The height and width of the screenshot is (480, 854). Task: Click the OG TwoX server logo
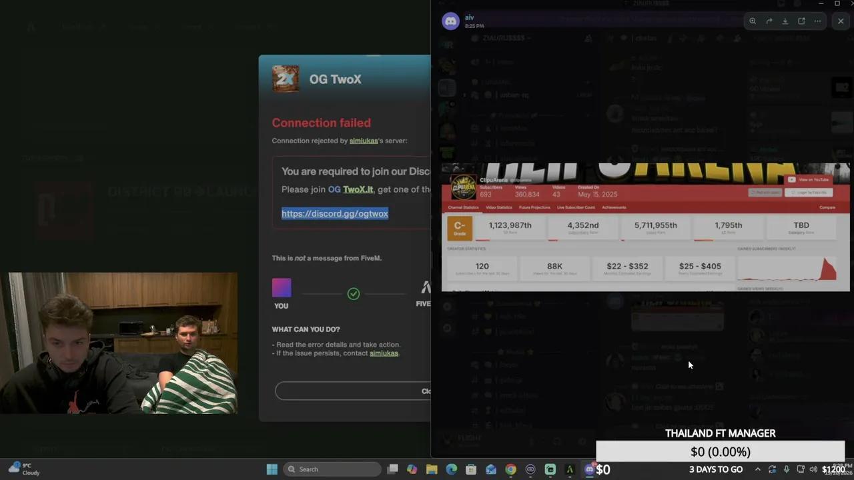[286, 79]
